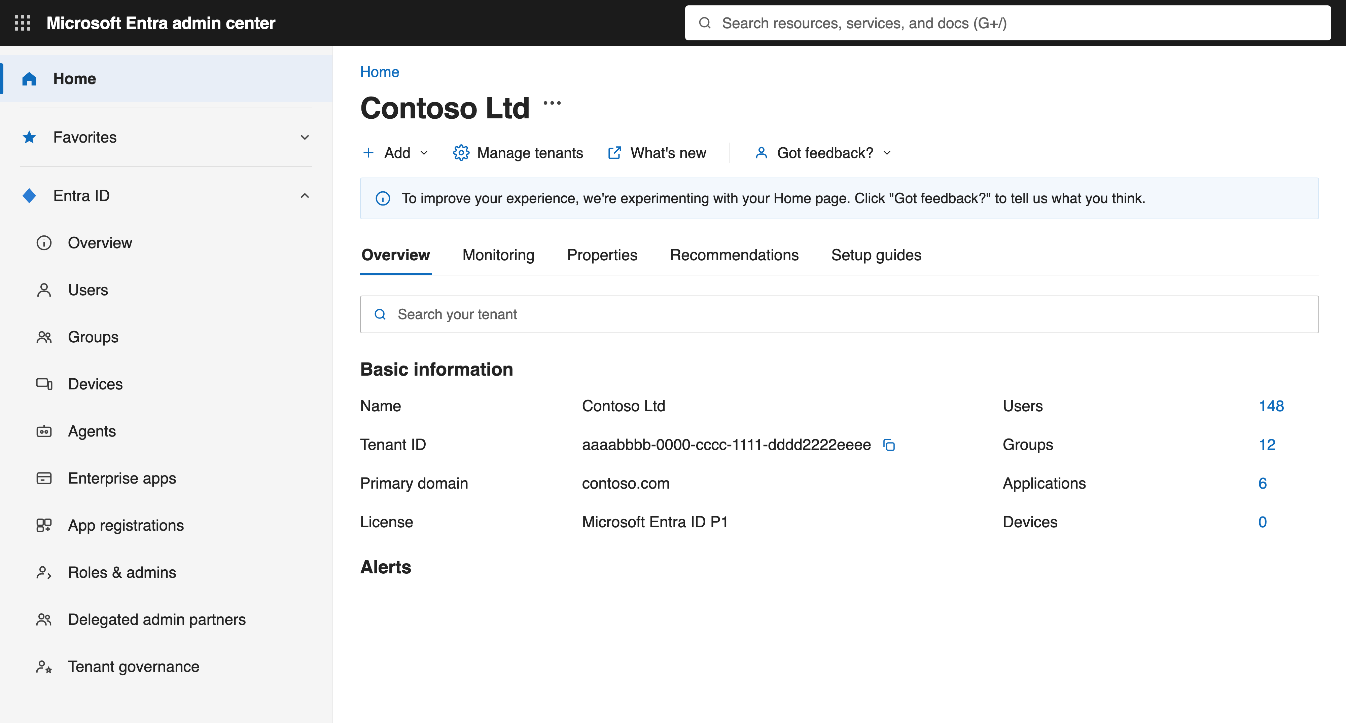Click the Tenant governance icon
Image resolution: width=1346 pixels, height=723 pixels.
click(44, 667)
